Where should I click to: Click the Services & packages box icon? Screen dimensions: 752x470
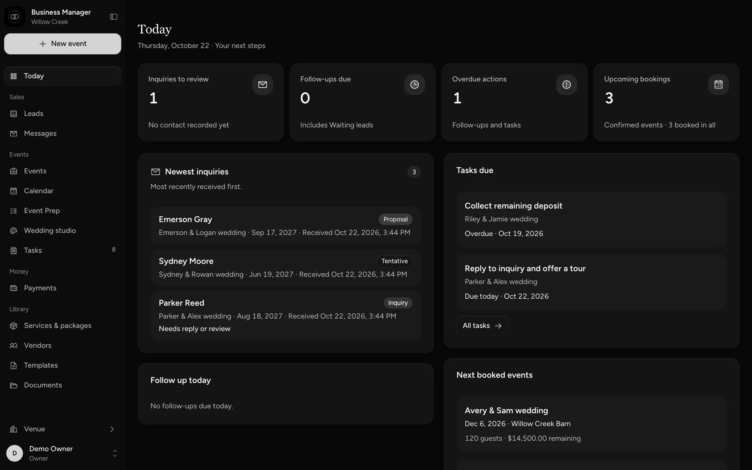pyautogui.click(x=14, y=326)
